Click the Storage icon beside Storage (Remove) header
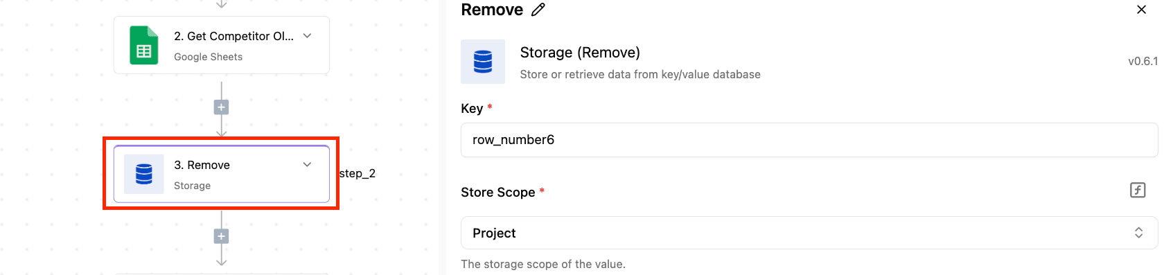 tap(483, 62)
